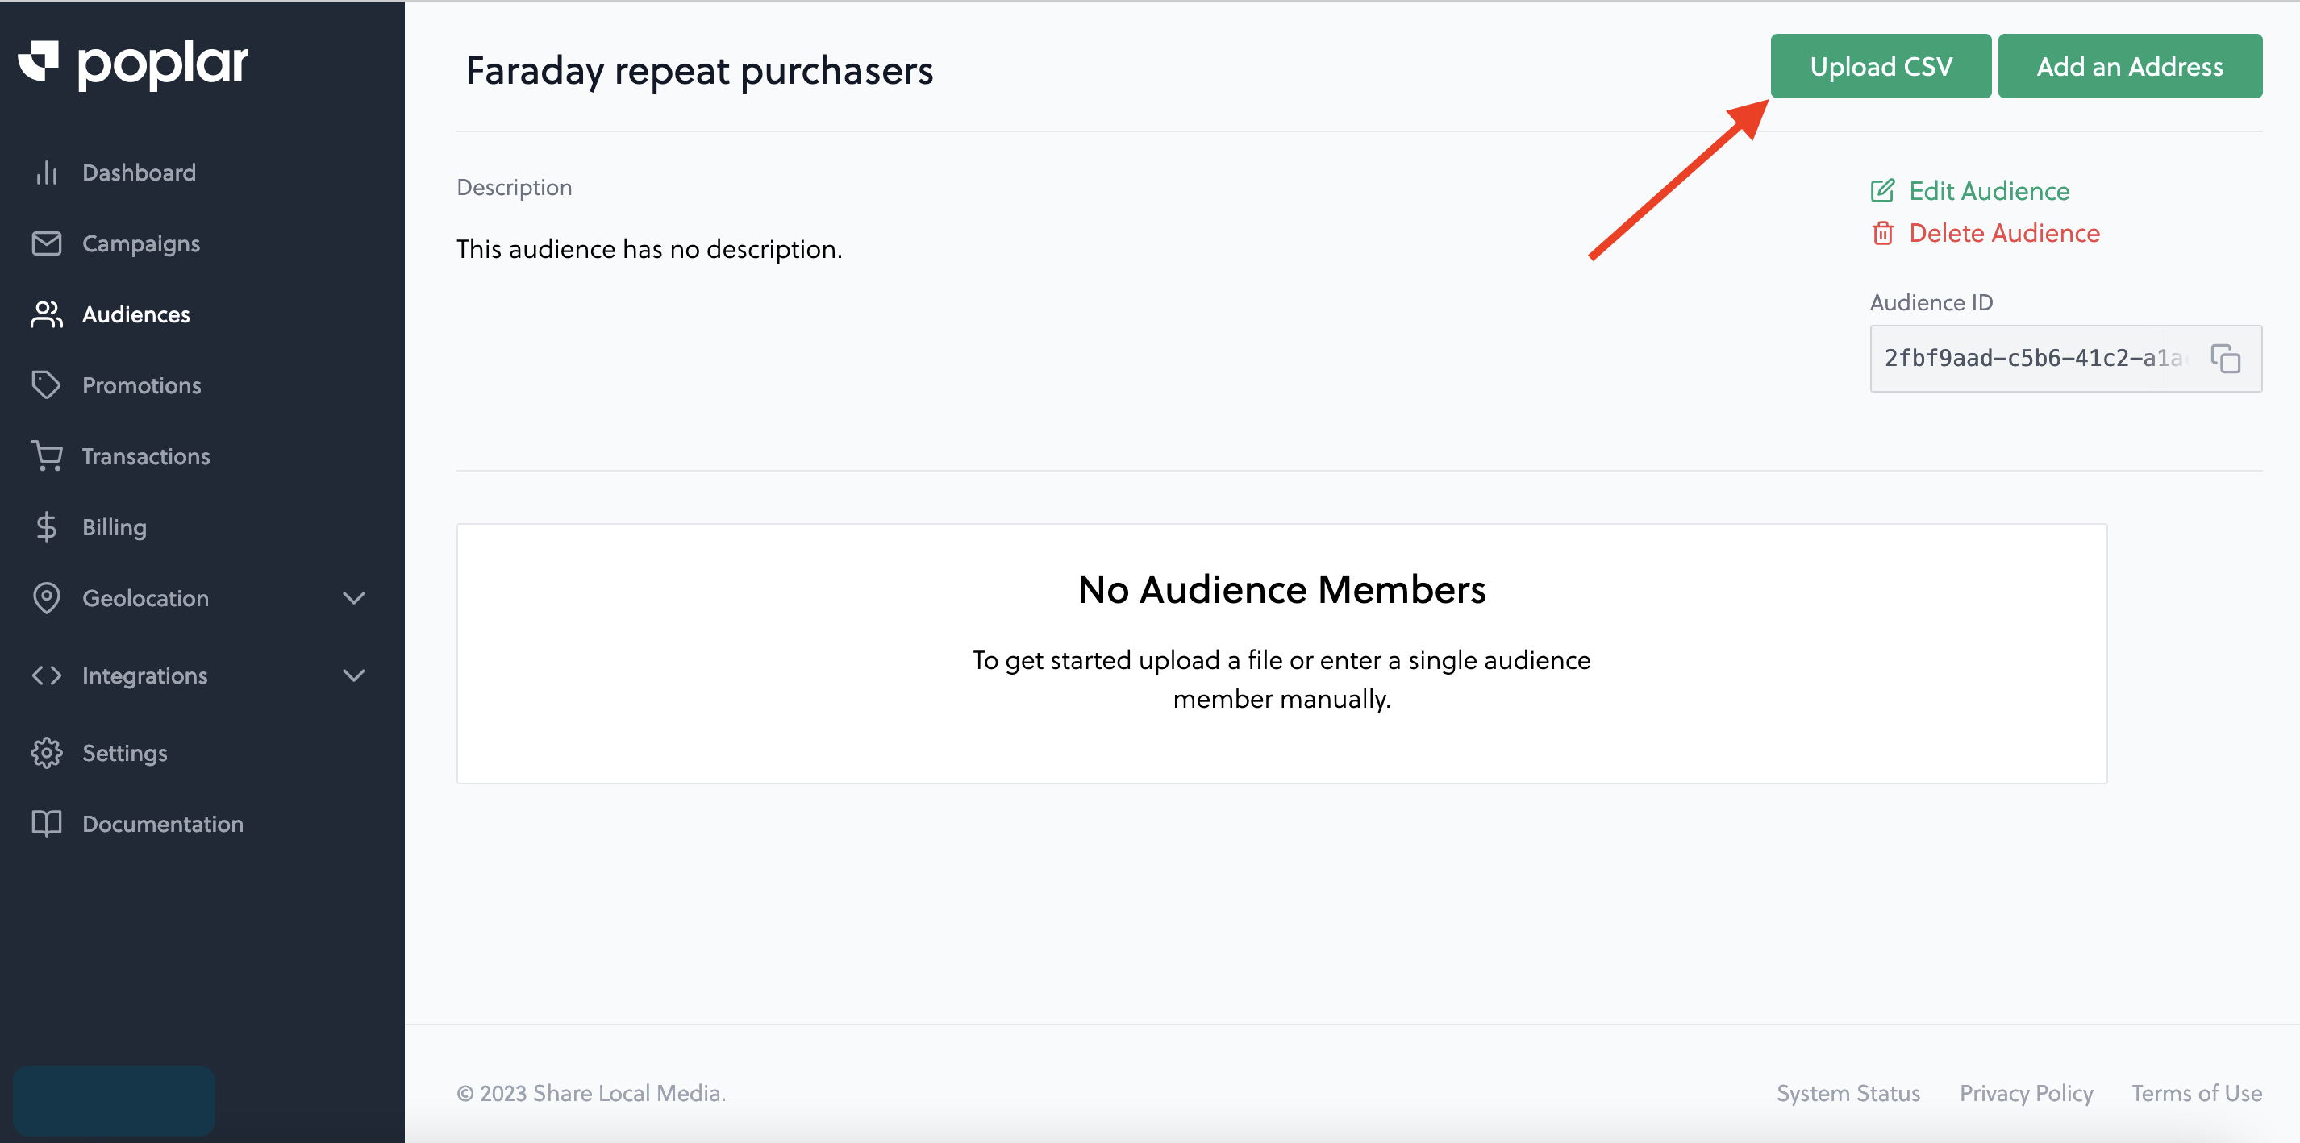Copy the Audience ID with copy icon

click(x=2225, y=359)
